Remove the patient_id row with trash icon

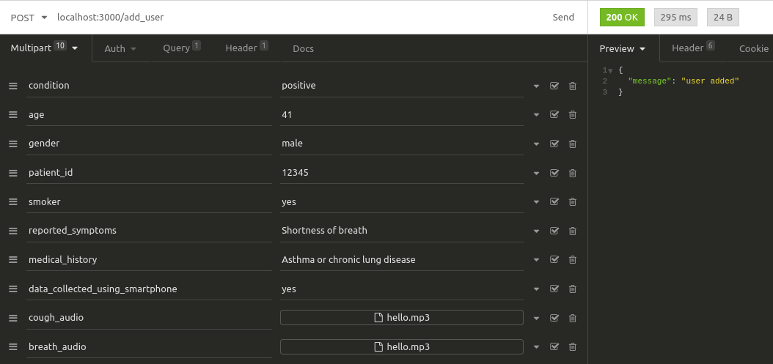(573, 173)
